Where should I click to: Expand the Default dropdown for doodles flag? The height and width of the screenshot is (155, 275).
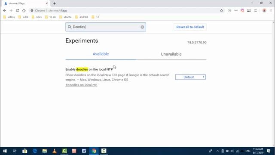pyautogui.click(x=190, y=77)
